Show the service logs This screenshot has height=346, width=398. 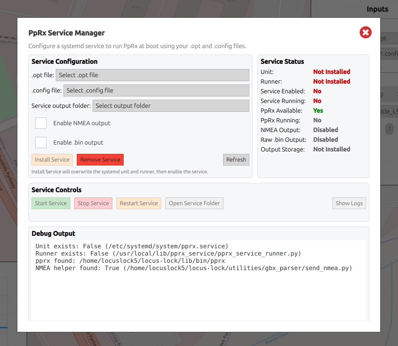pyautogui.click(x=349, y=203)
